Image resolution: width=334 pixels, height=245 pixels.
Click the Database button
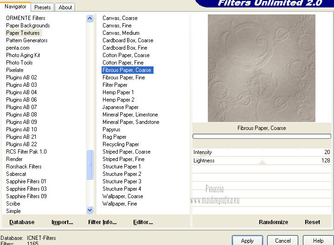(x=22, y=222)
